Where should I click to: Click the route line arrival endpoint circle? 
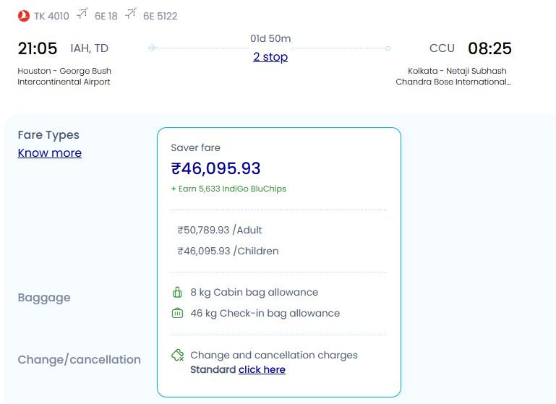pyautogui.click(x=388, y=48)
